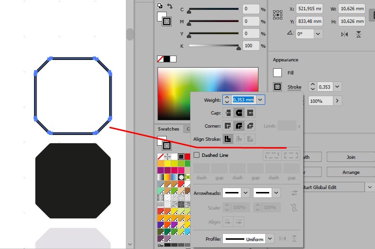Viewport: 375px width, 249px height.
Task: Click the Flip Horizontal icon in Transform
Action: point(344,35)
